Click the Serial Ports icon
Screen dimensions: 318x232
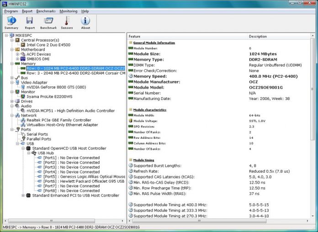click(23, 134)
